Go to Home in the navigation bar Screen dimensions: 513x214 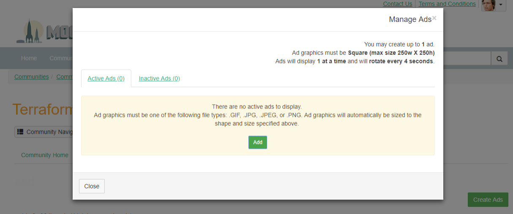pyautogui.click(x=29, y=58)
